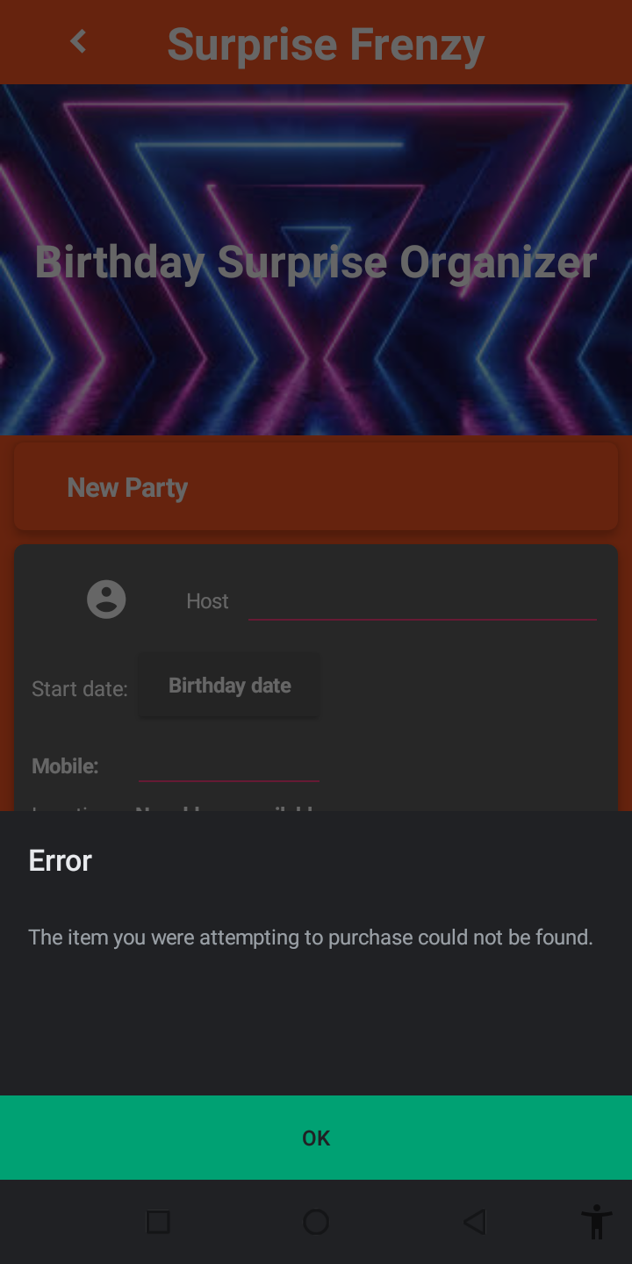Tap the Android home circle button
Screen dimensions: 632x1264
click(316, 1222)
